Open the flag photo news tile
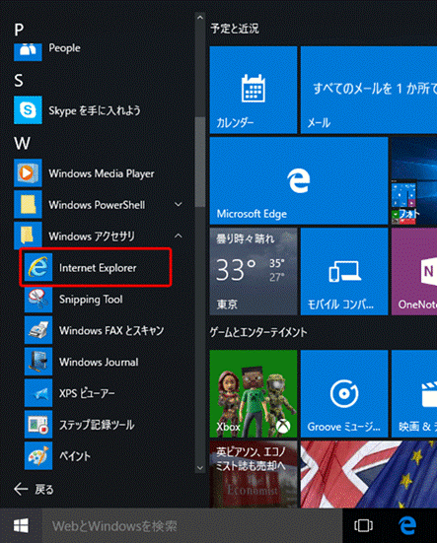 pos(369,474)
